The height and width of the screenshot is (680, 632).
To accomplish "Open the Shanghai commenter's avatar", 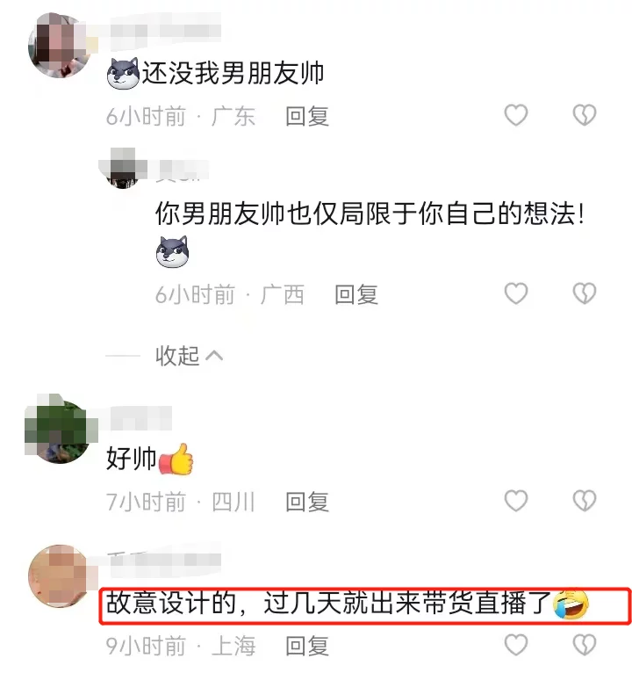I will (60, 576).
